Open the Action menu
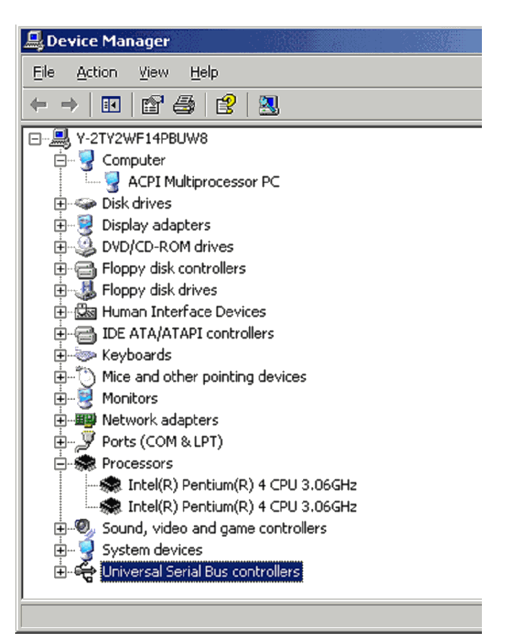Image resolution: width=505 pixels, height=641 pixels. pyautogui.click(x=97, y=72)
